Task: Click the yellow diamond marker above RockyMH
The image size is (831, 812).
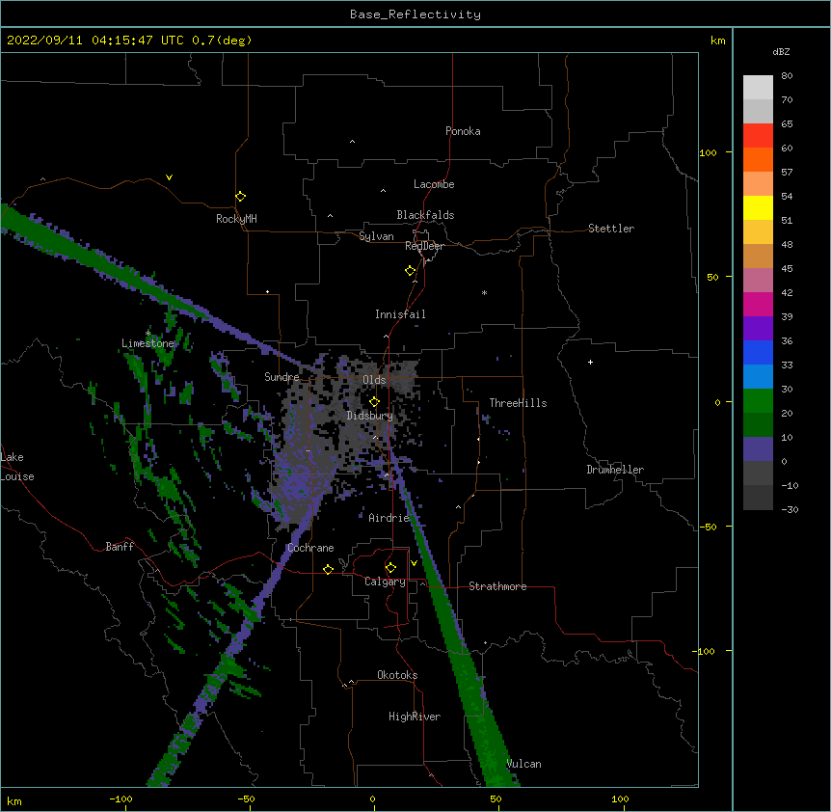Action: (x=240, y=197)
